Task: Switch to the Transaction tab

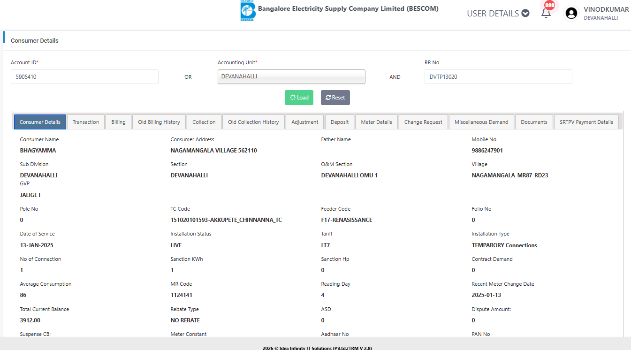Action: (x=86, y=122)
